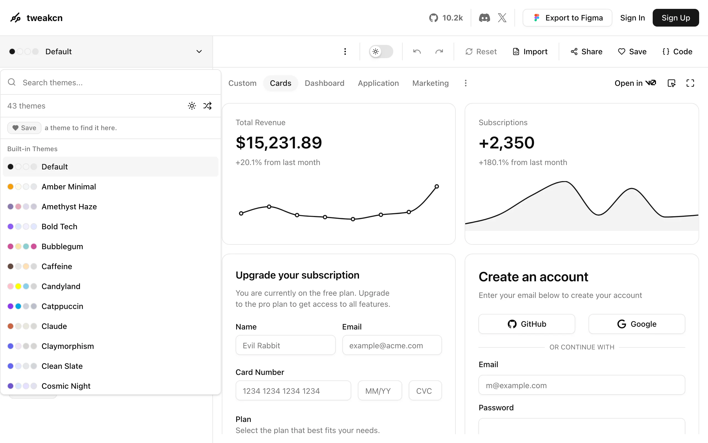
Task: Toggle theme list sun mode icon
Action: point(192,106)
